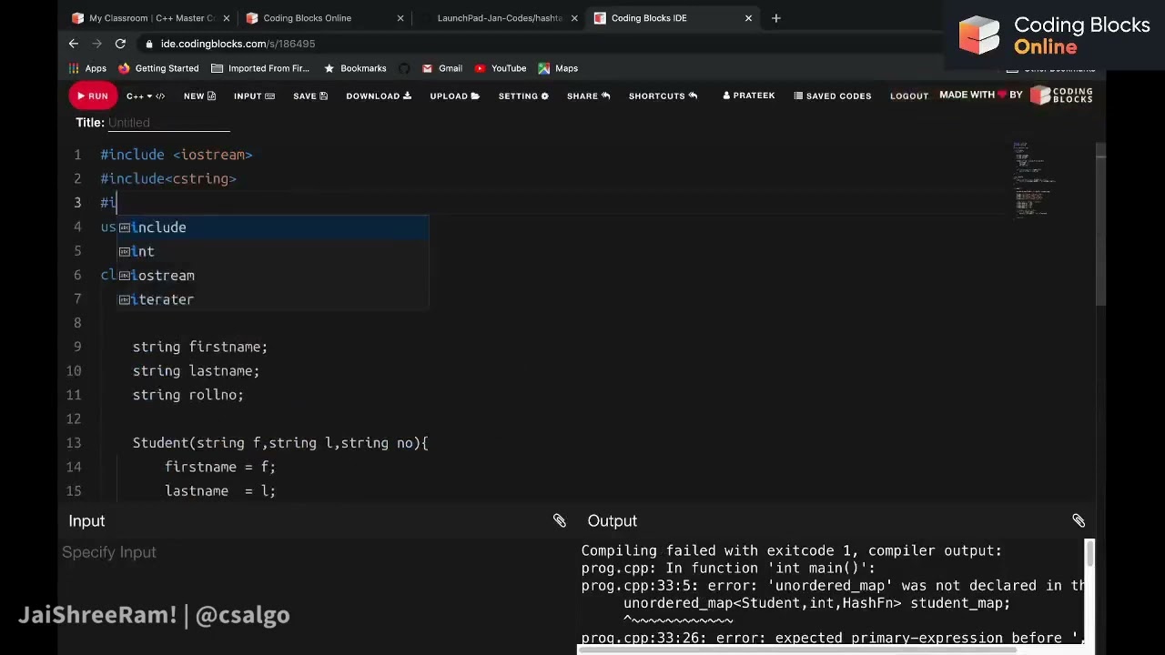Click code line 'string rollno;'
1165x655 pixels.
(188, 395)
